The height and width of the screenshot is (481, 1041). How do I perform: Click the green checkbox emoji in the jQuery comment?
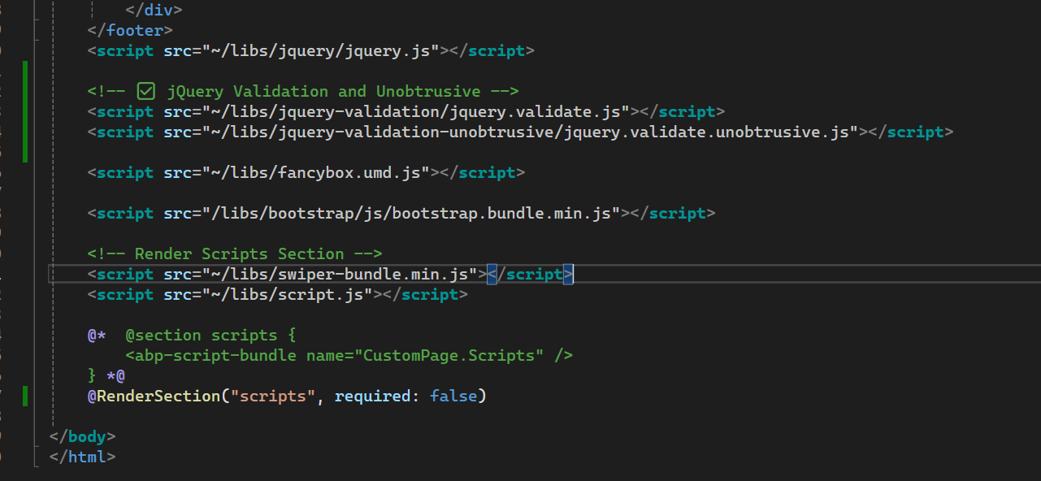[146, 91]
